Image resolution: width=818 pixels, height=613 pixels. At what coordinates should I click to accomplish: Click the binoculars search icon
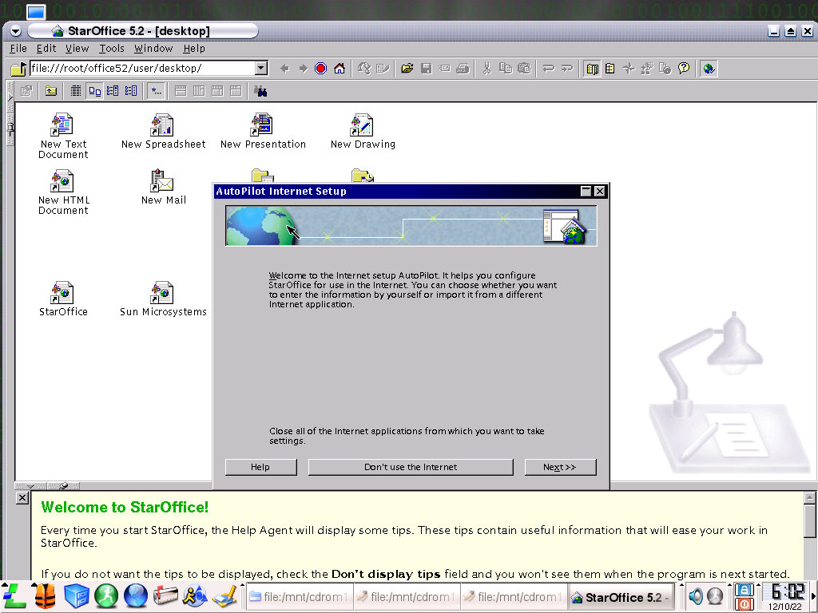[x=260, y=91]
